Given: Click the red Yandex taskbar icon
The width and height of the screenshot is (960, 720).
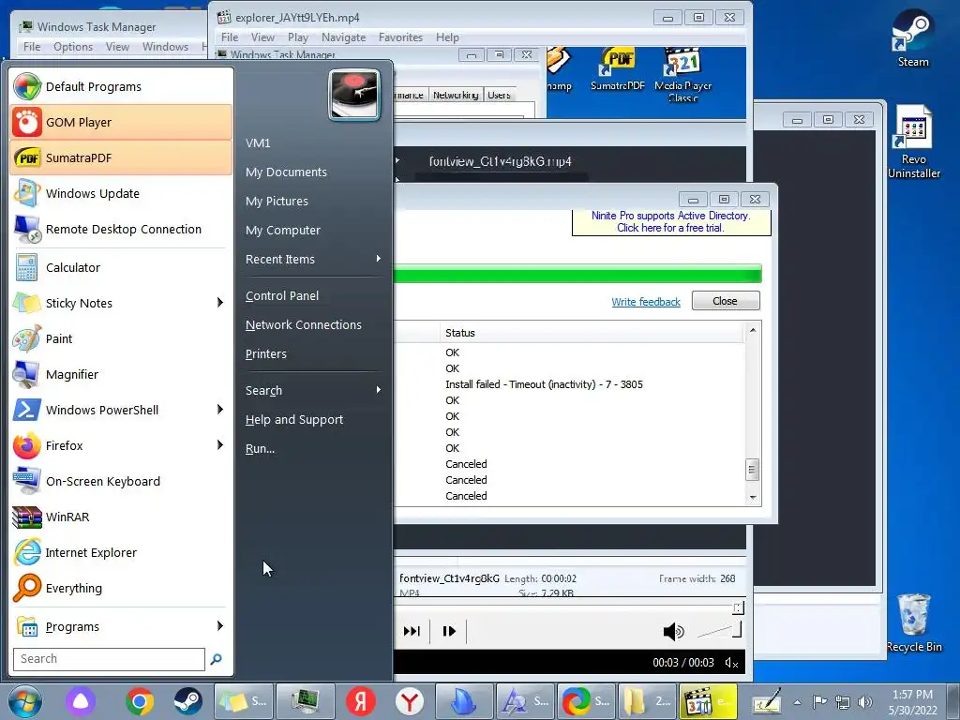Looking at the screenshot, I should click(360, 701).
